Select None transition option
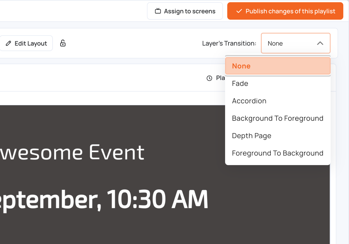This screenshot has height=244, width=349. (278, 66)
